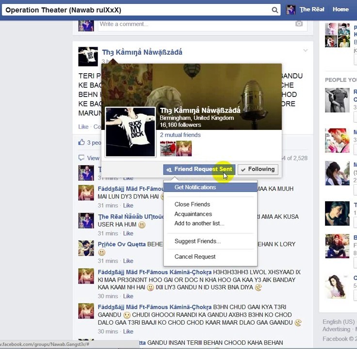Screen dimensions: 357x349
Task: Open suggested dark-haired woman in black photo
Action: [337, 213]
